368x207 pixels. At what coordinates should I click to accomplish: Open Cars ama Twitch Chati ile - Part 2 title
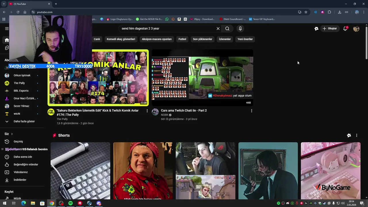[x=184, y=110]
